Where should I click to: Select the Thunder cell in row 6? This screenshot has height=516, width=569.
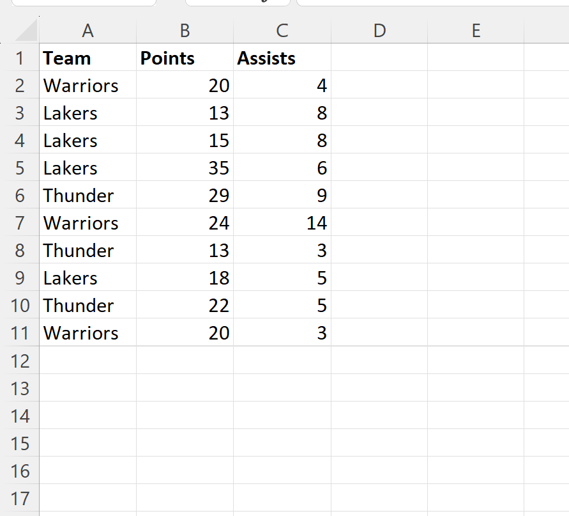pyautogui.click(x=87, y=196)
